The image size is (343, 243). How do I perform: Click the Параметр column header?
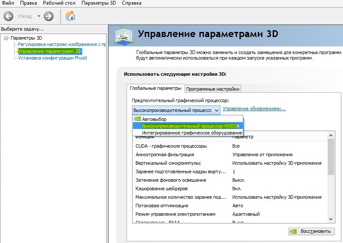tap(242, 137)
